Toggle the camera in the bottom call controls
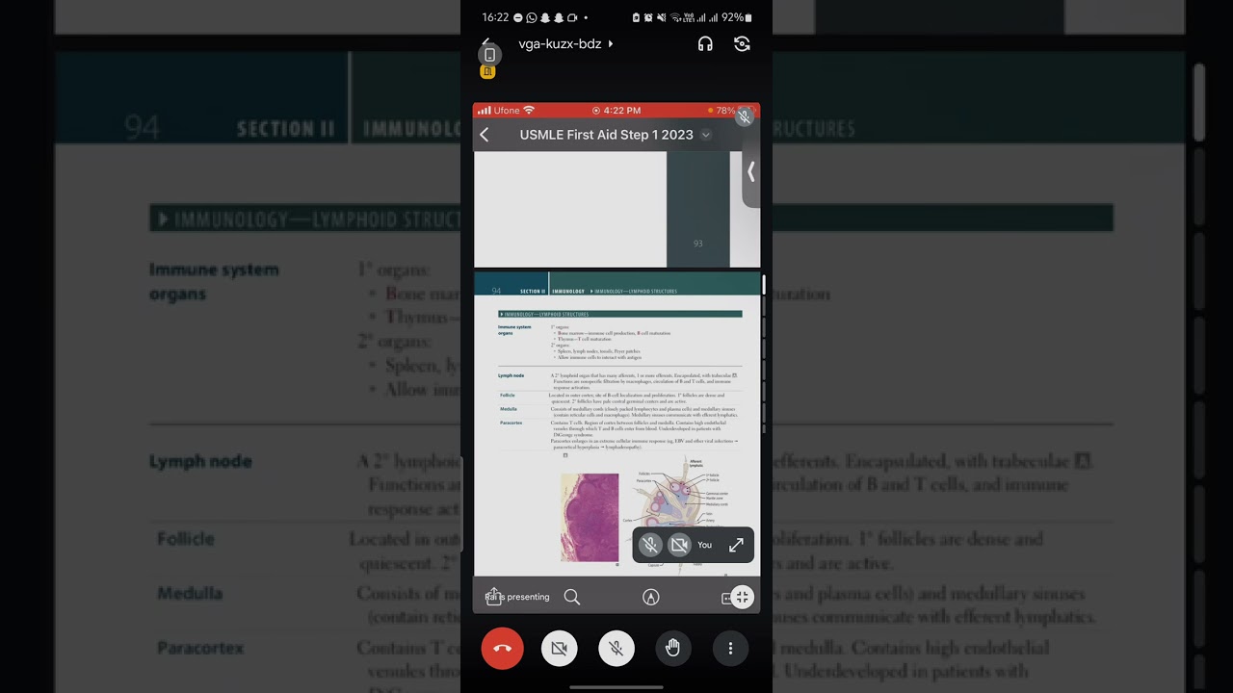 560,649
